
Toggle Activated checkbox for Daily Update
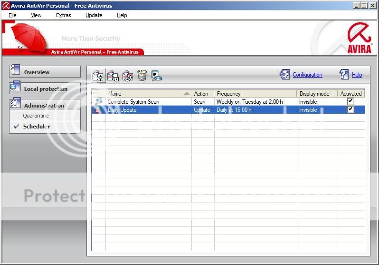350,109
